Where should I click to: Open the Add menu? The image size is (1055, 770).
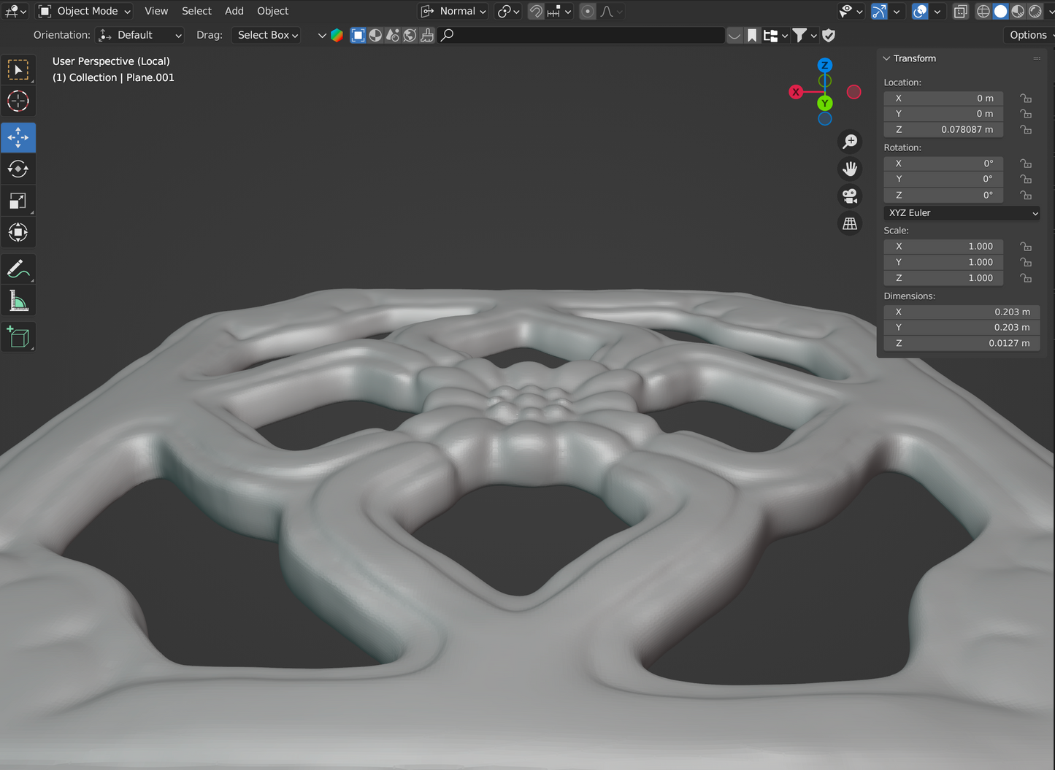tap(234, 12)
